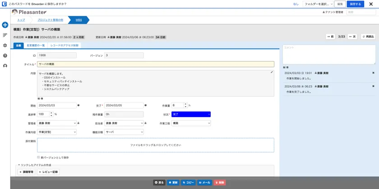
Task: Click into the コメント text area
Action: 328,54
